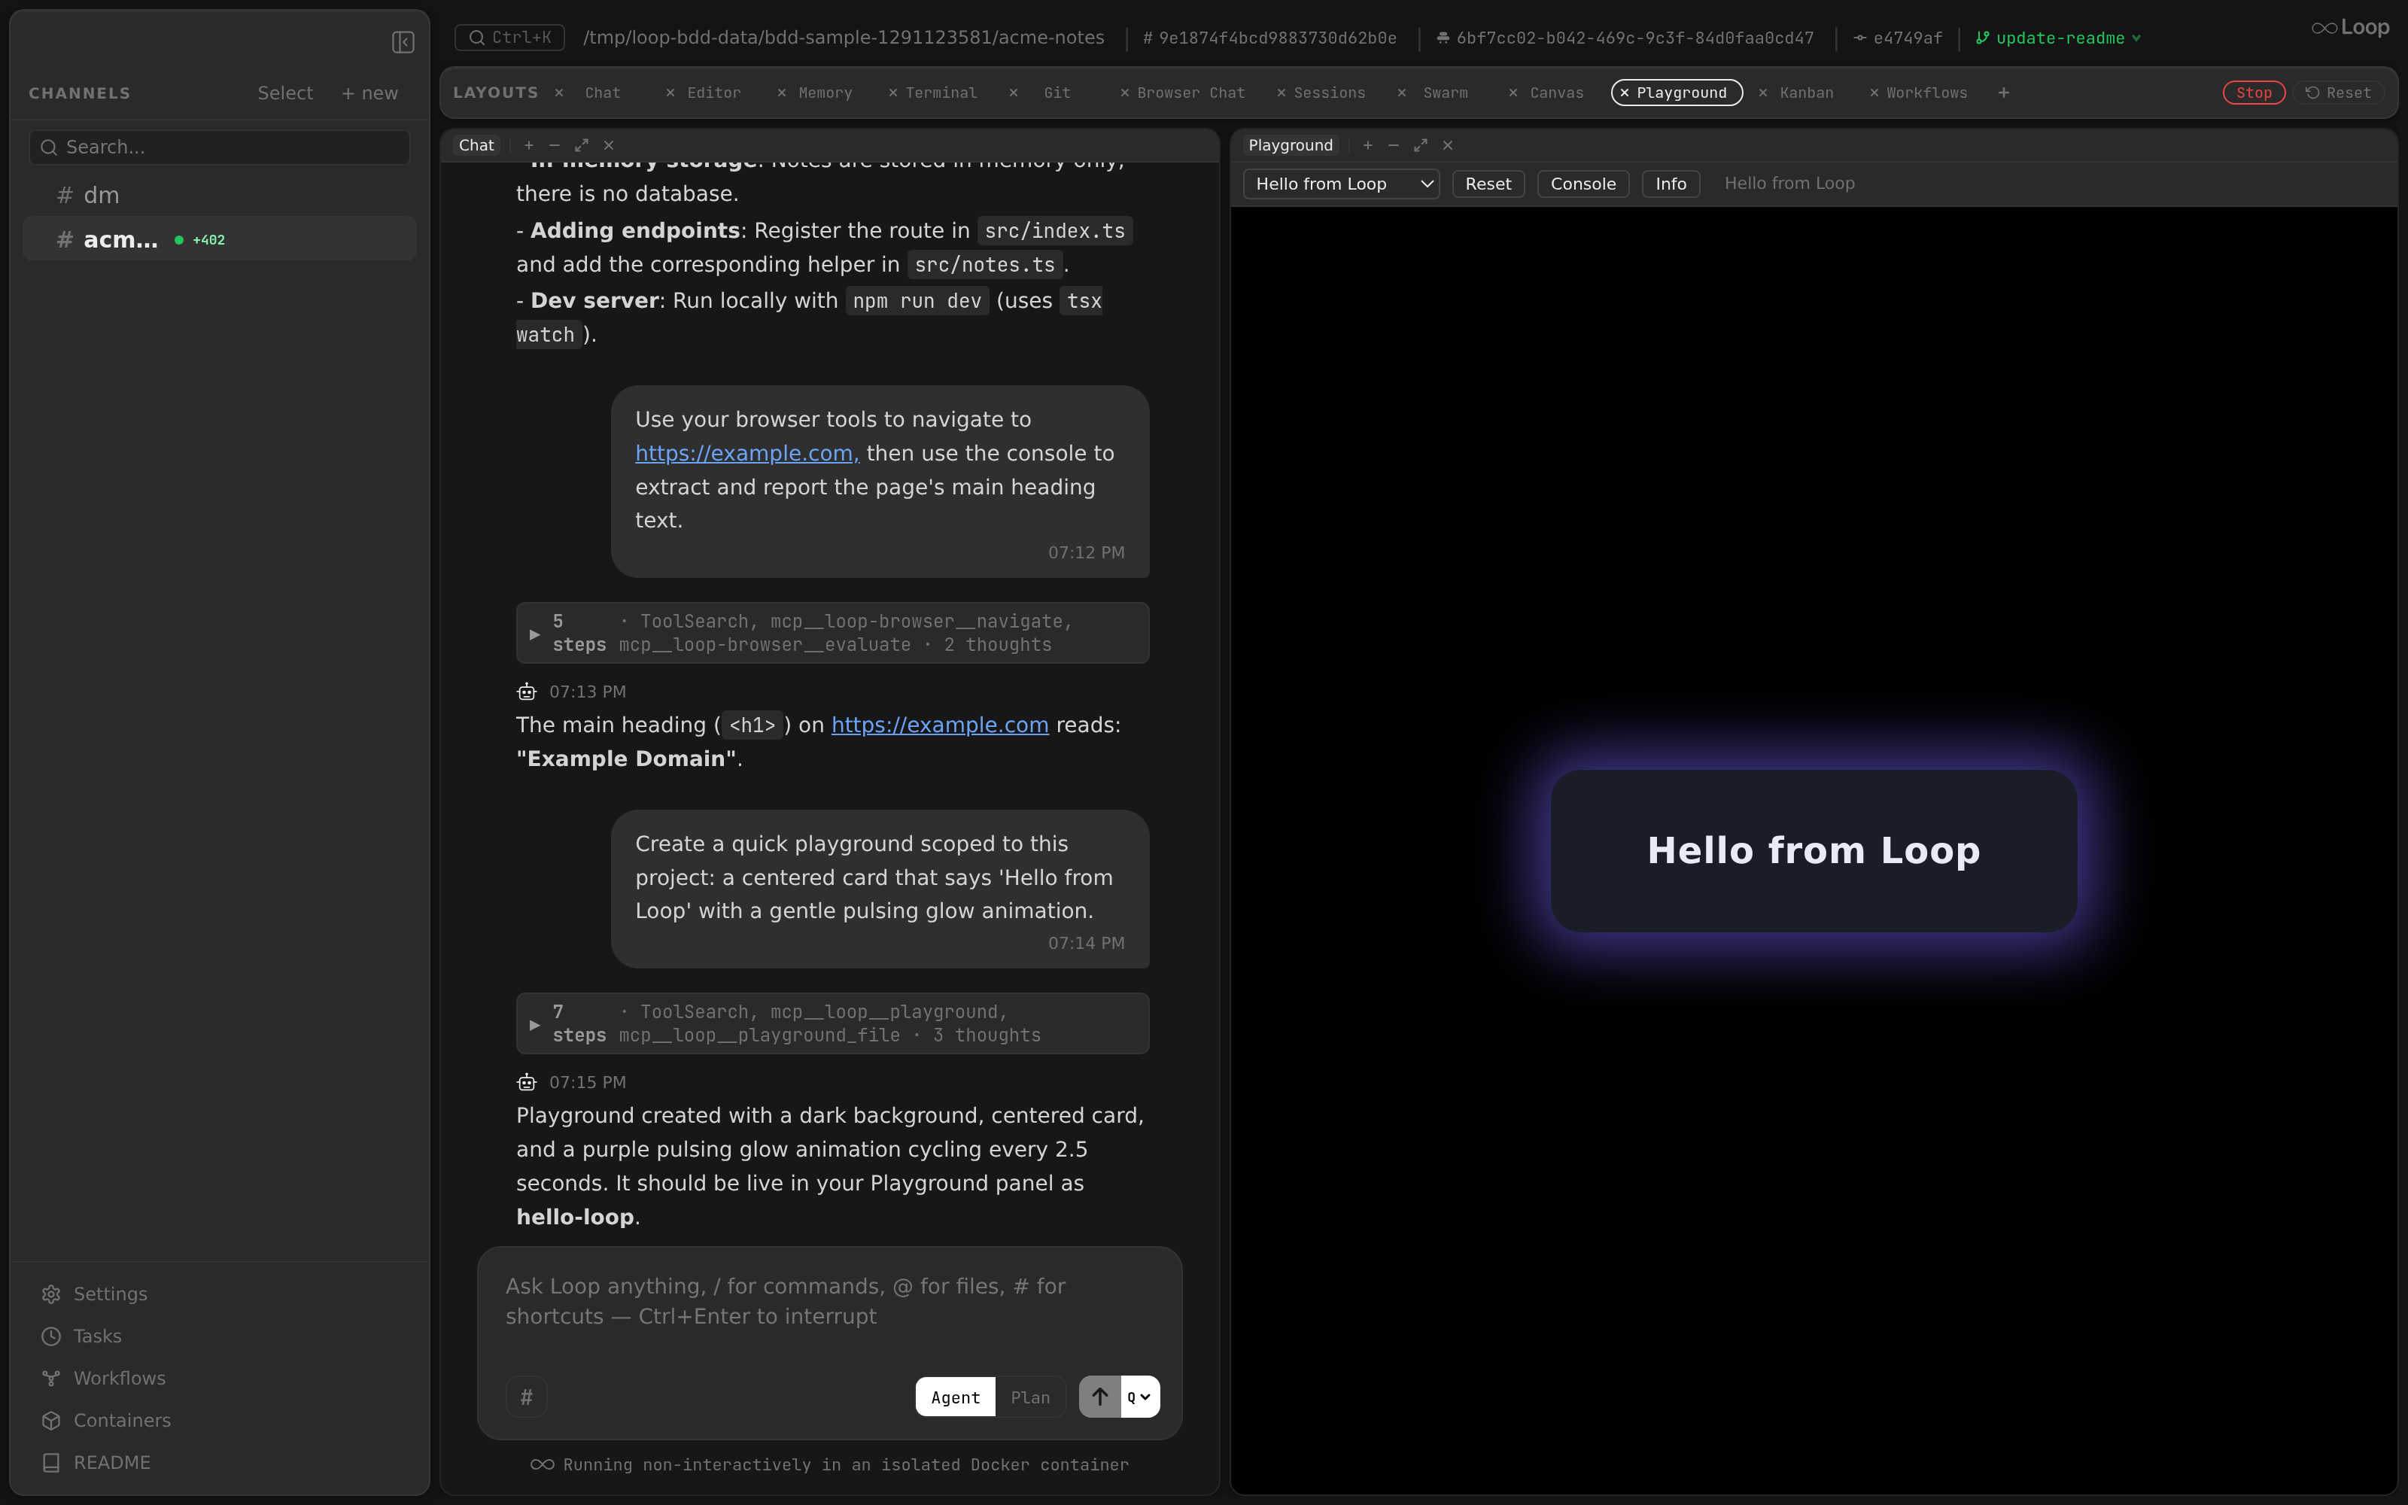2408x1505 pixels.
Task: Click the # shortcuts button in composer
Action: tap(527, 1397)
